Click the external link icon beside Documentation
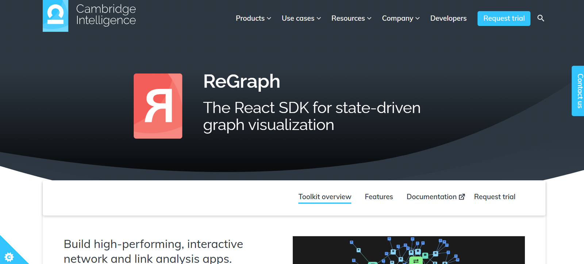Viewport: 584px width, 264px height. [462, 197]
